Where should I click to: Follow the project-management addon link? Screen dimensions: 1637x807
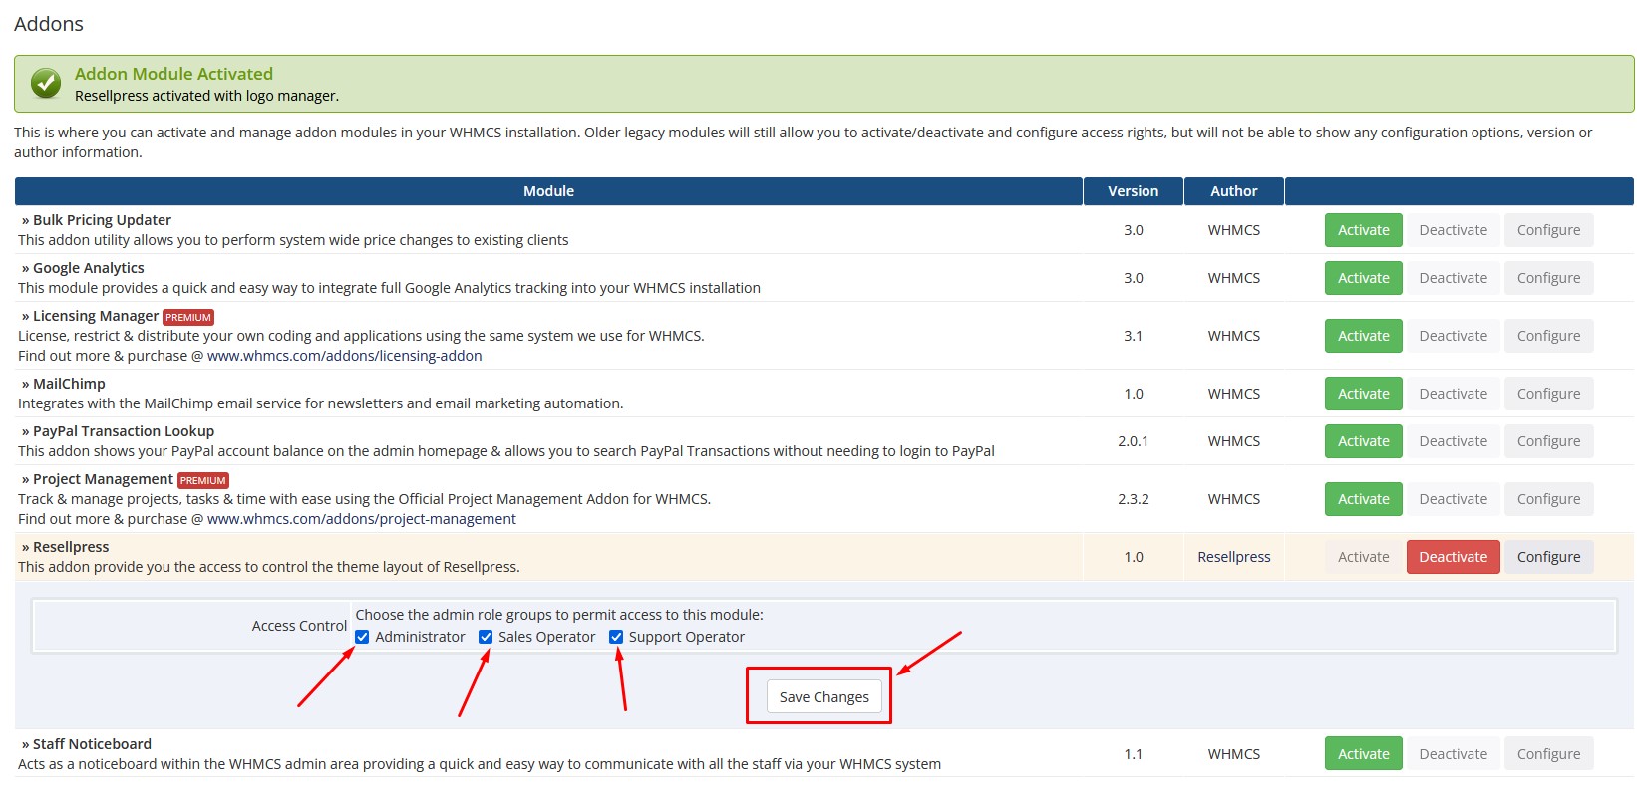point(361,519)
